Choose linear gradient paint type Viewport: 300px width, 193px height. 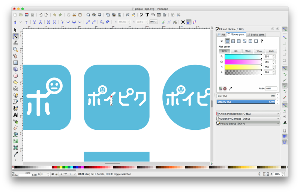pos(233,41)
